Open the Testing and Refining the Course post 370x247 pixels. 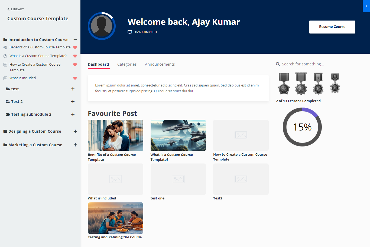click(115, 218)
